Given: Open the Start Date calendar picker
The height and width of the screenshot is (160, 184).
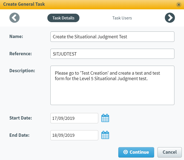Looking at the screenshot, I should click(105, 118).
